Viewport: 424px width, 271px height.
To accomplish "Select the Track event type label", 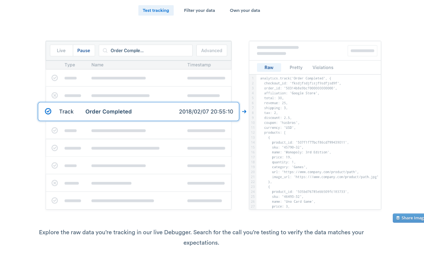I will click(66, 111).
